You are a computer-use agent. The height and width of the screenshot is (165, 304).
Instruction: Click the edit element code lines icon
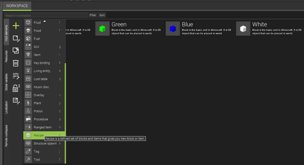16,76
